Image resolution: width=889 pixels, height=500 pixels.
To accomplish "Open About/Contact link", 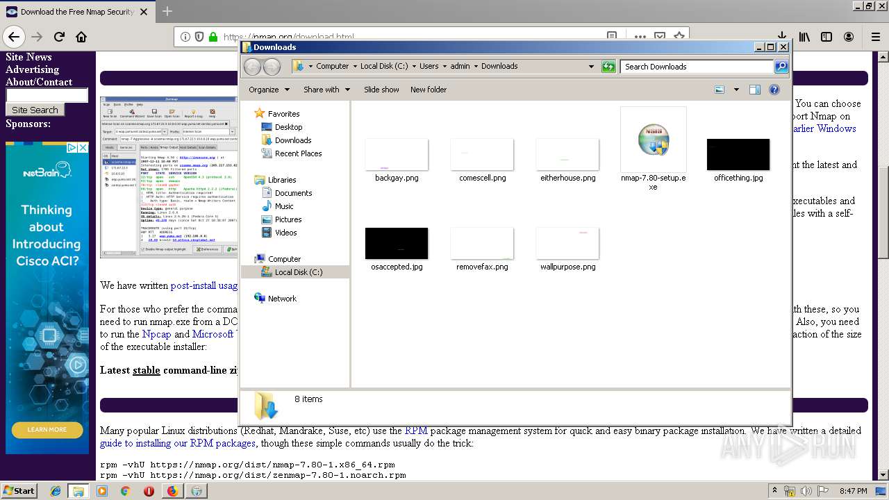I will click(x=39, y=82).
